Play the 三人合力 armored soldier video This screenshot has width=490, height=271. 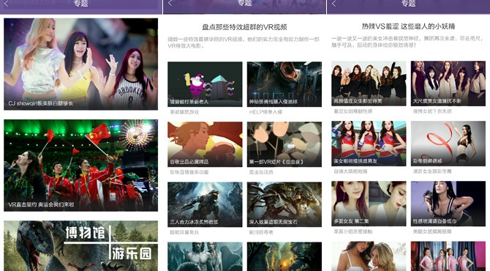point(205,204)
